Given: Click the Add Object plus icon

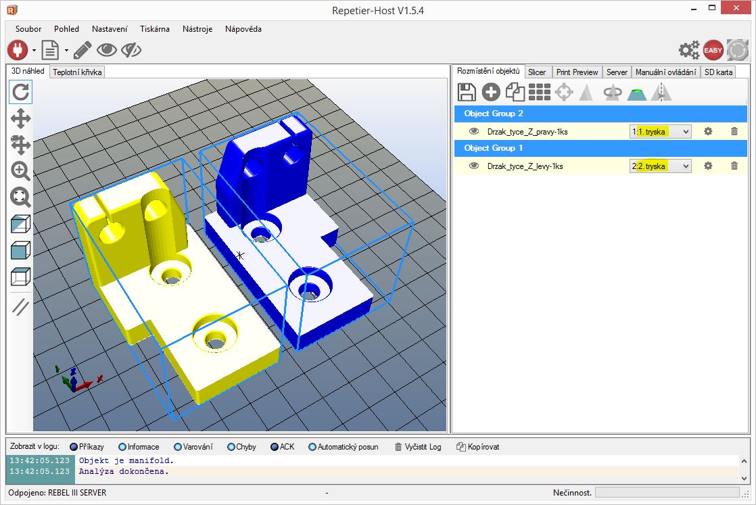Looking at the screenshot, I should pos(491,92).
